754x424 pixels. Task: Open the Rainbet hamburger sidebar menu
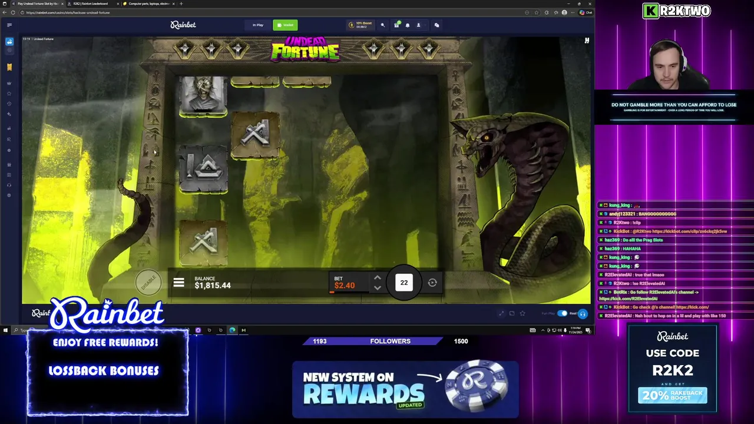[9, 25]
